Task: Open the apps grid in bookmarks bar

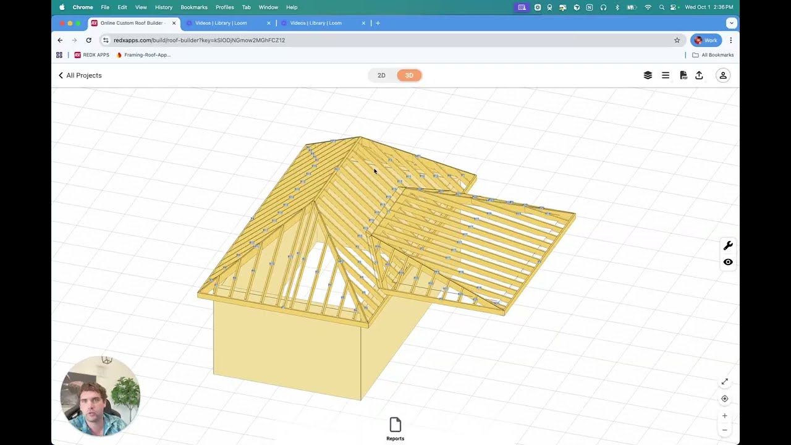Action: 59,55
